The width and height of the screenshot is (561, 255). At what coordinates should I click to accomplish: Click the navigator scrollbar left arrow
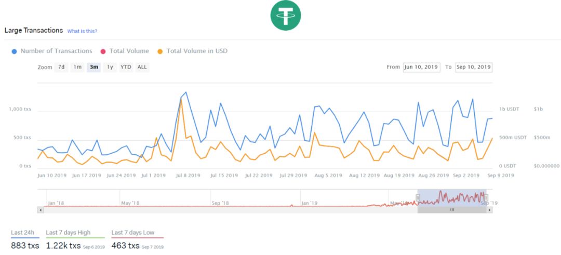tap(40, 210)
